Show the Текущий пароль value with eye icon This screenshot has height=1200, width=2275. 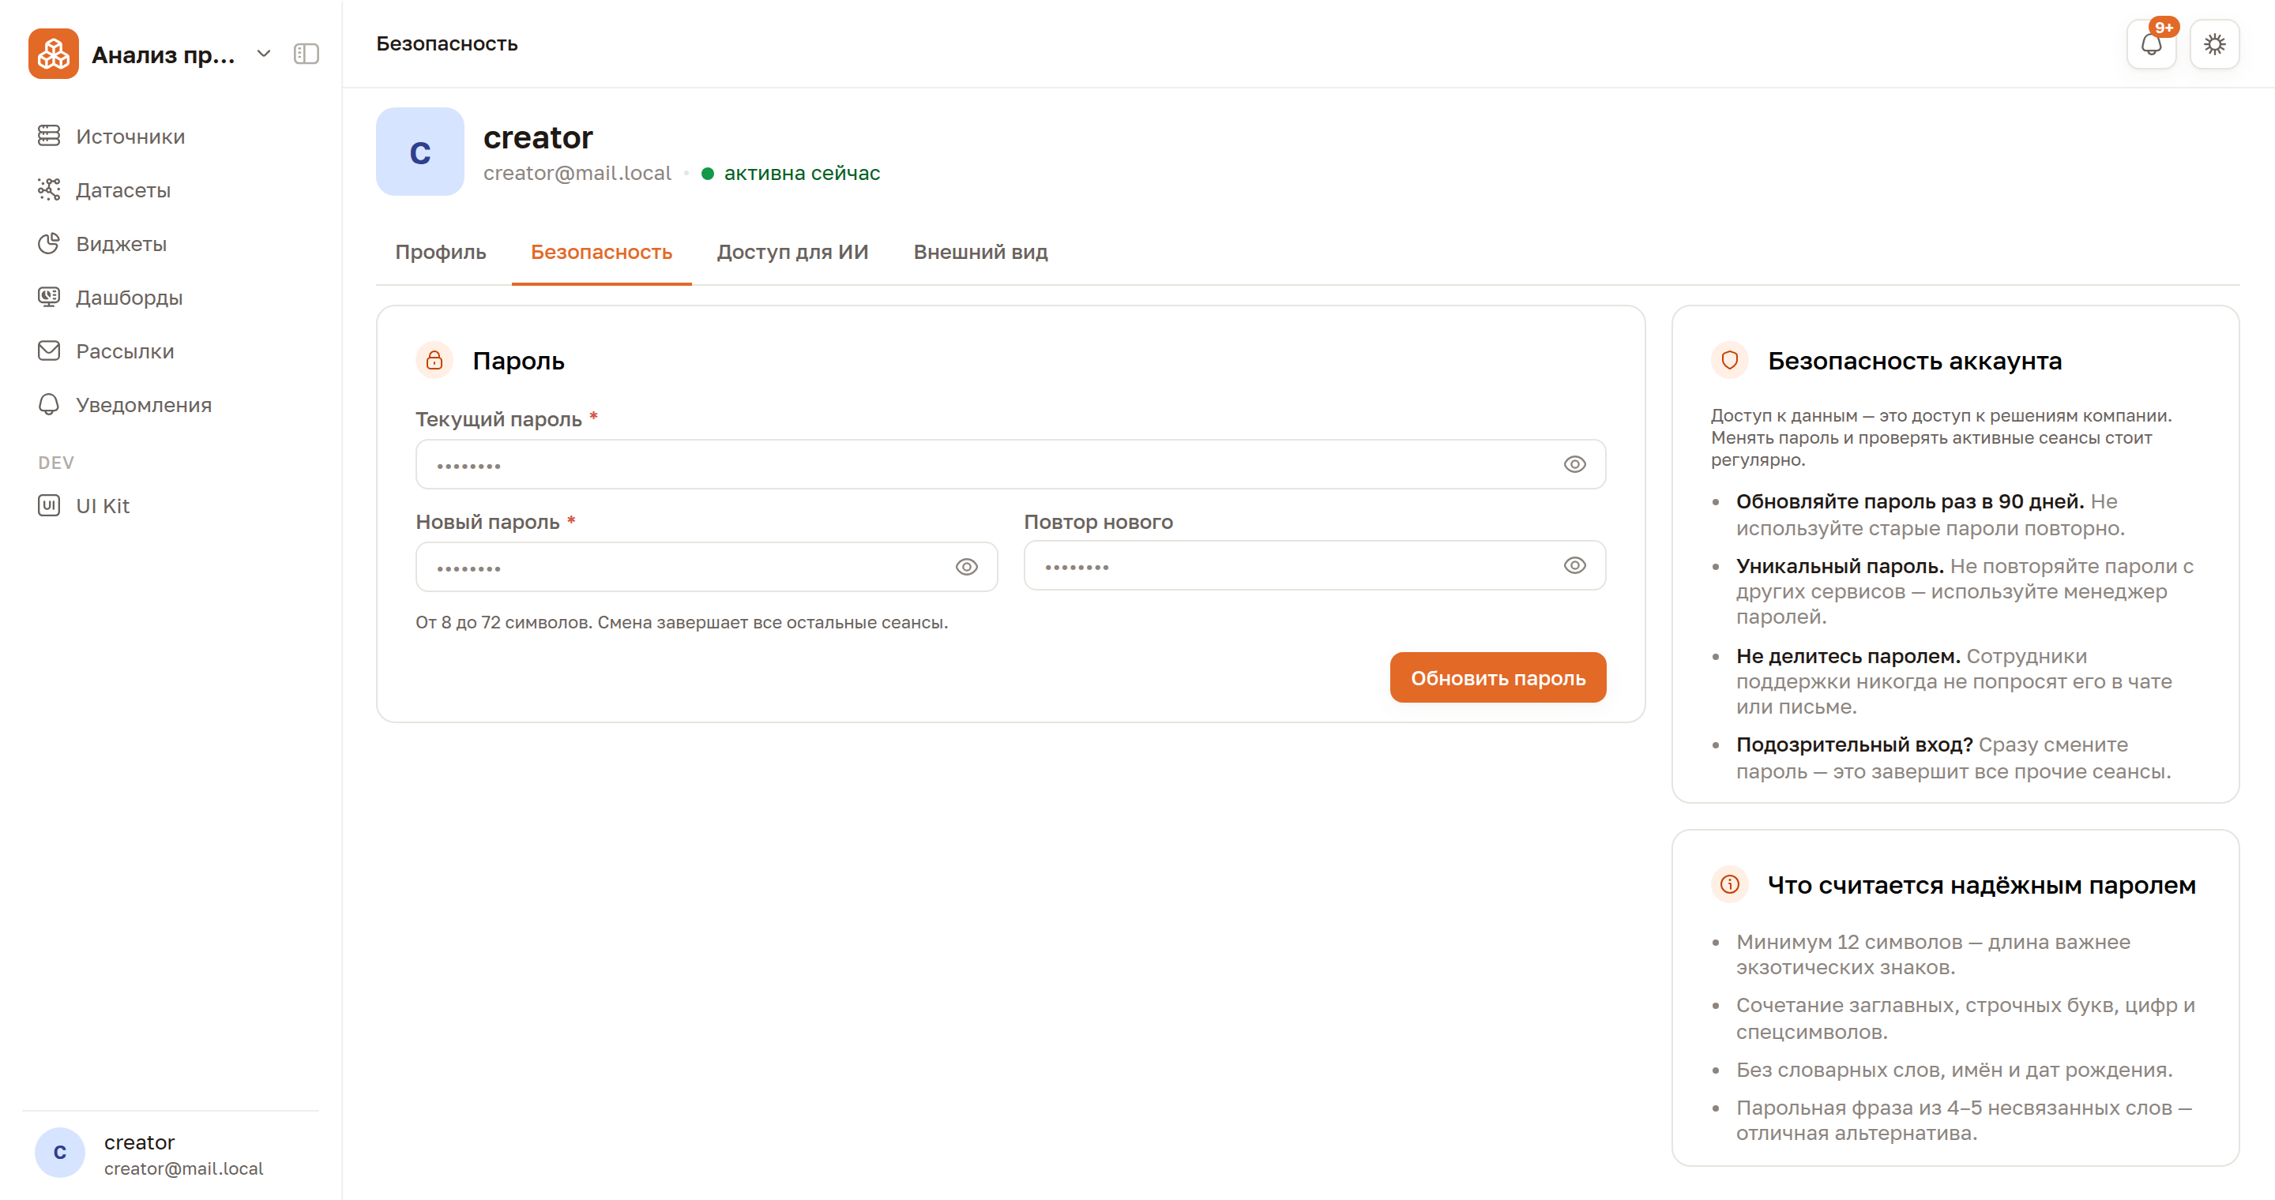coord(1574,464)
